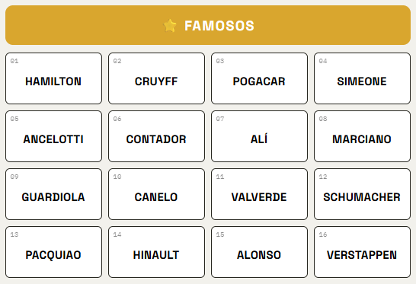The image size is (416, 284).
Task: Pick card 13 PACQUIAO
Action: (x=53, y=252)
